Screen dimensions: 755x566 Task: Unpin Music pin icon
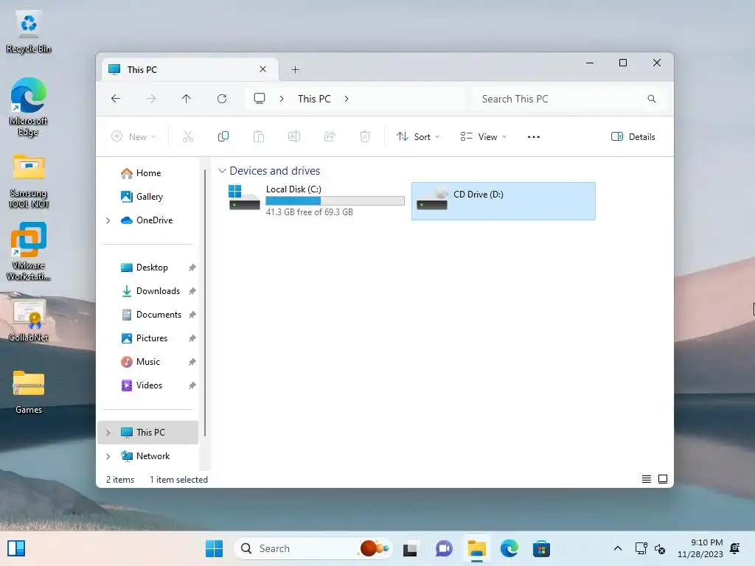pyautogui.click(x=192, y=362)
